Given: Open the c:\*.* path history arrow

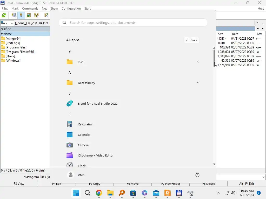Looking at the screenshot, I should (x=2, y=29).
